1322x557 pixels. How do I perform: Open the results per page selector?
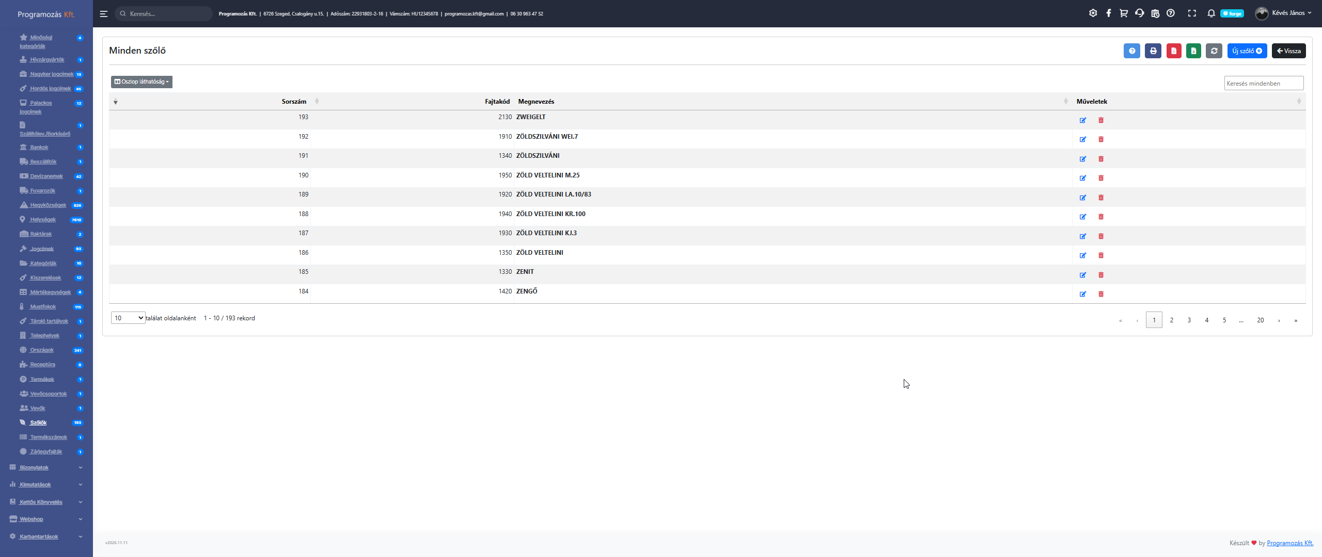coord(128,318)
